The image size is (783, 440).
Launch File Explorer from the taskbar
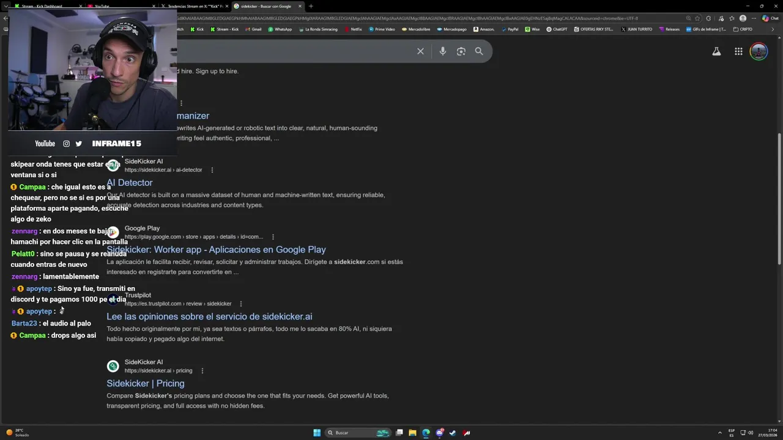[x=412, y=433]
